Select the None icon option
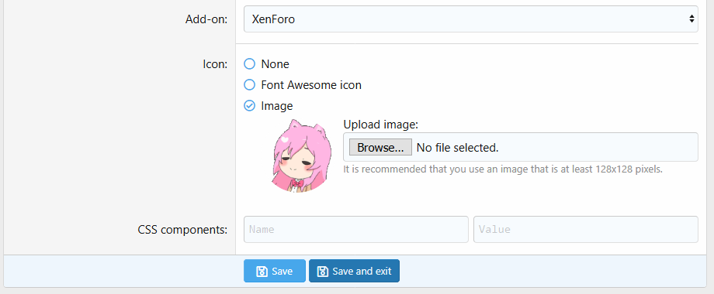This screenshot has height=294, width=714. point(250,64)
